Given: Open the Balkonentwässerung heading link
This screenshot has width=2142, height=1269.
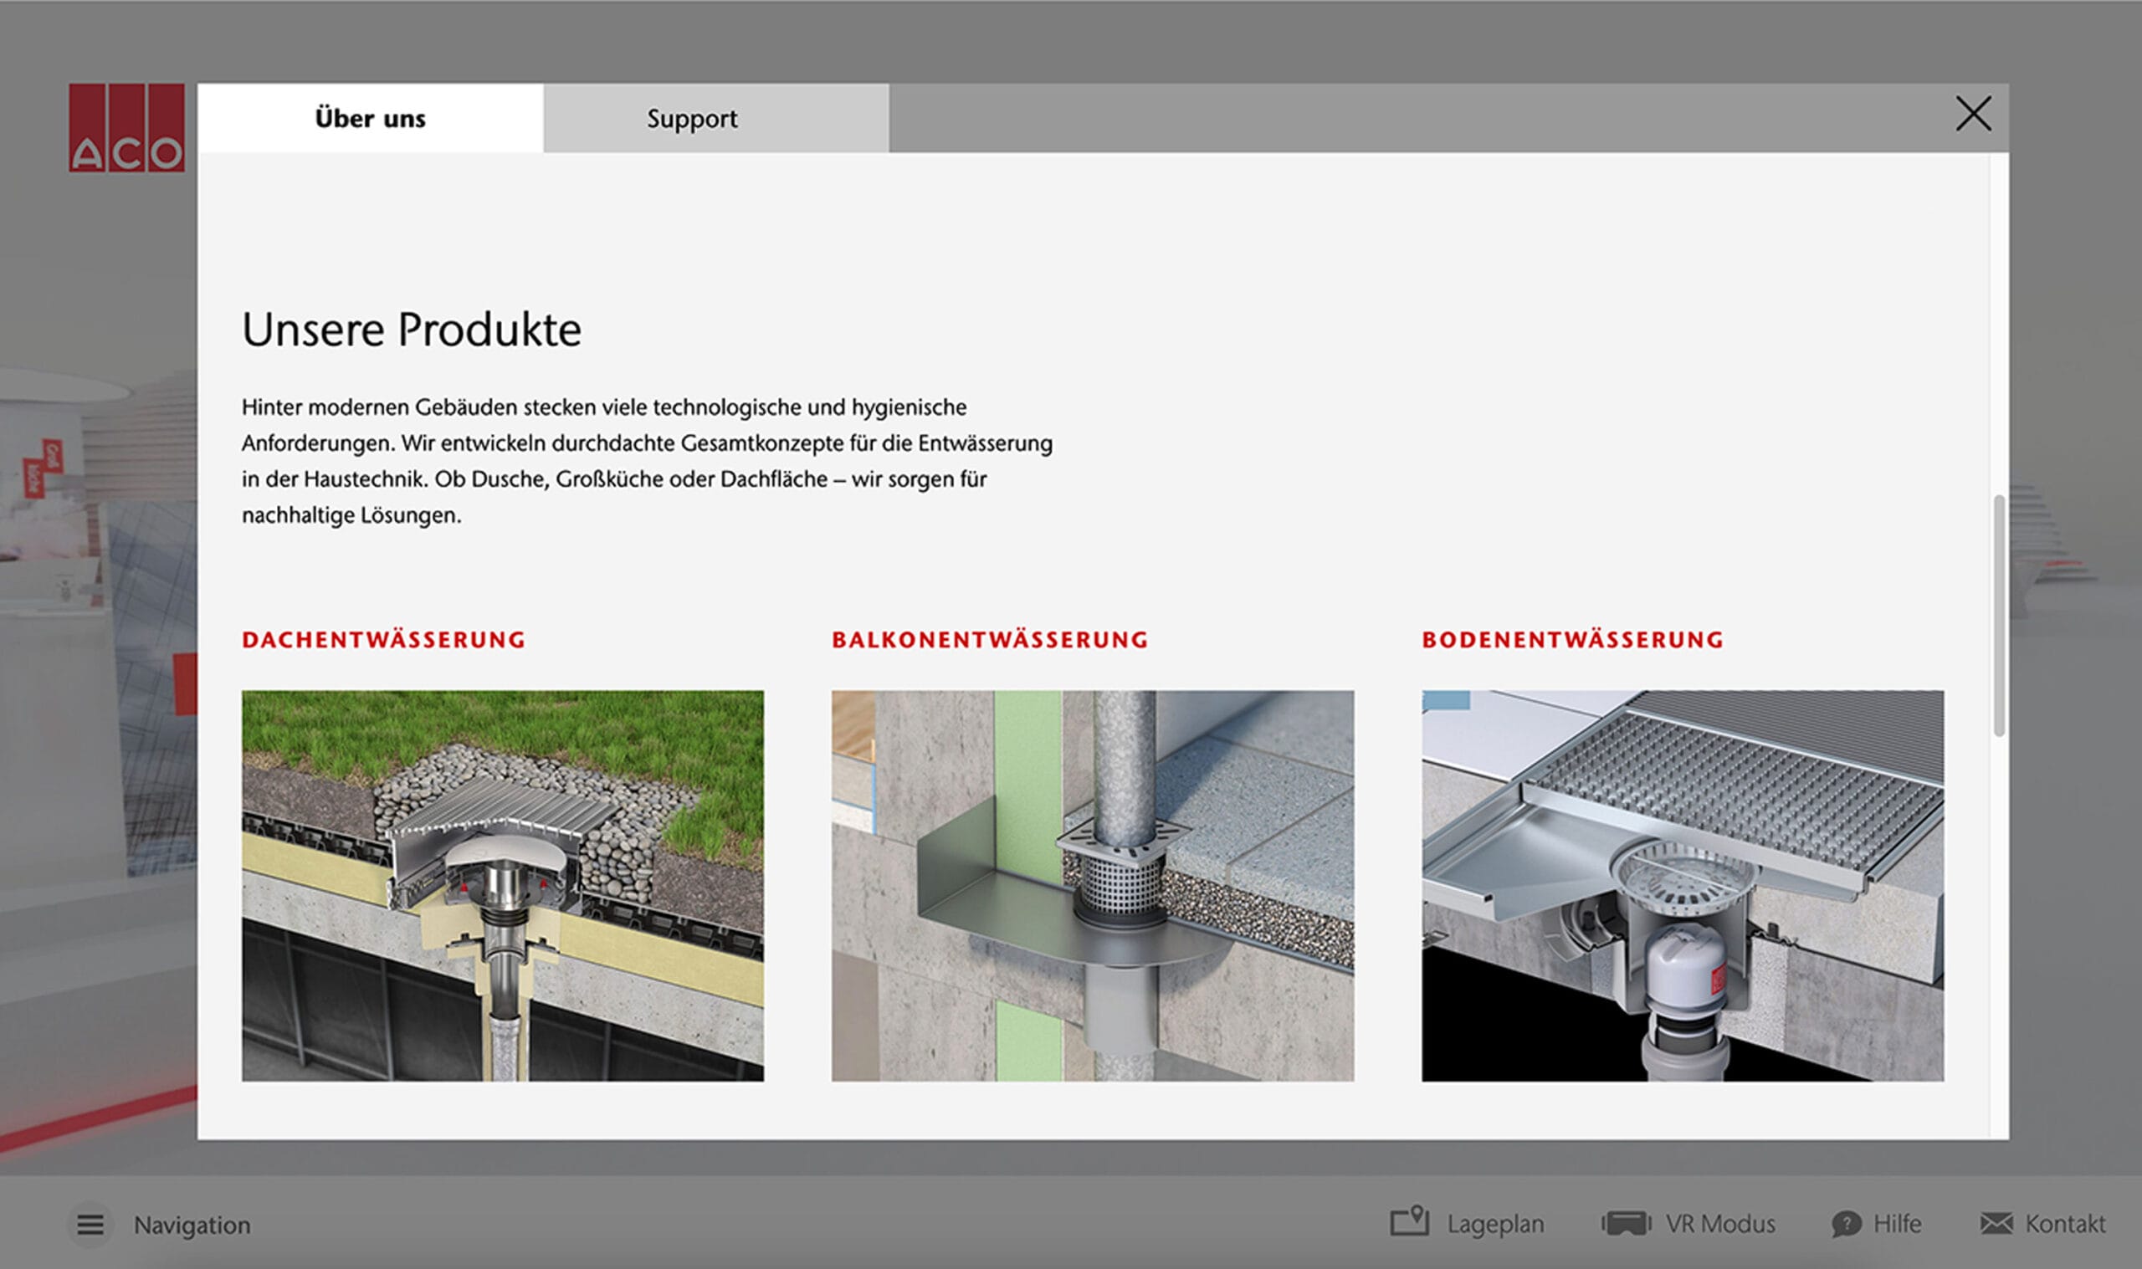Looking at the screenshot, I should click(x=989, y=640).
